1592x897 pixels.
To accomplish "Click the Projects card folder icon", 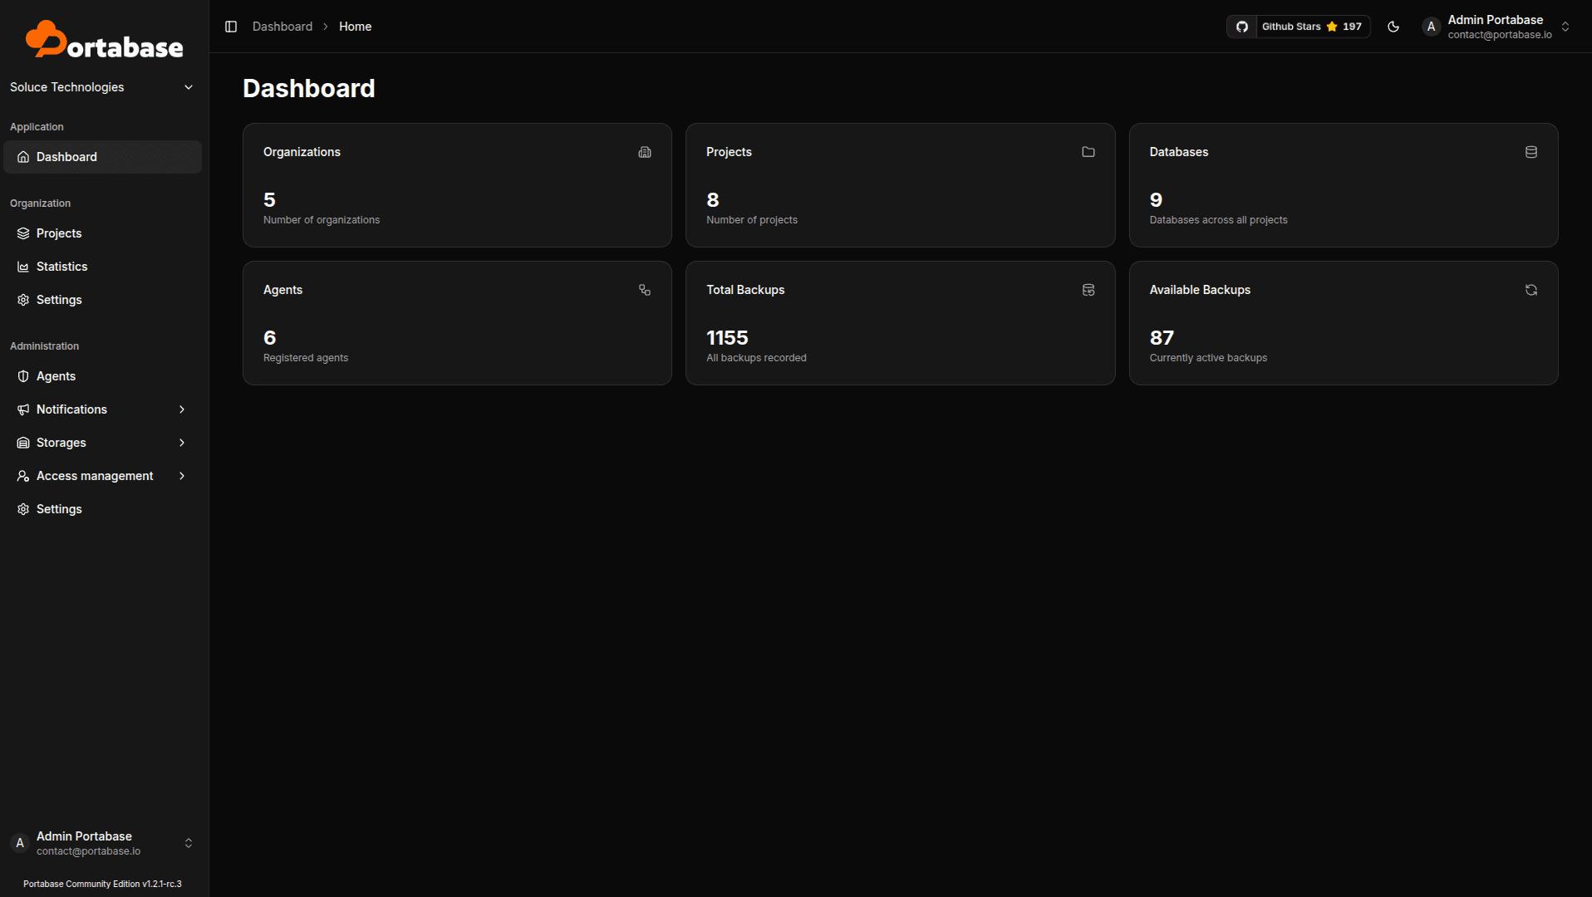I will [1088, 152].
